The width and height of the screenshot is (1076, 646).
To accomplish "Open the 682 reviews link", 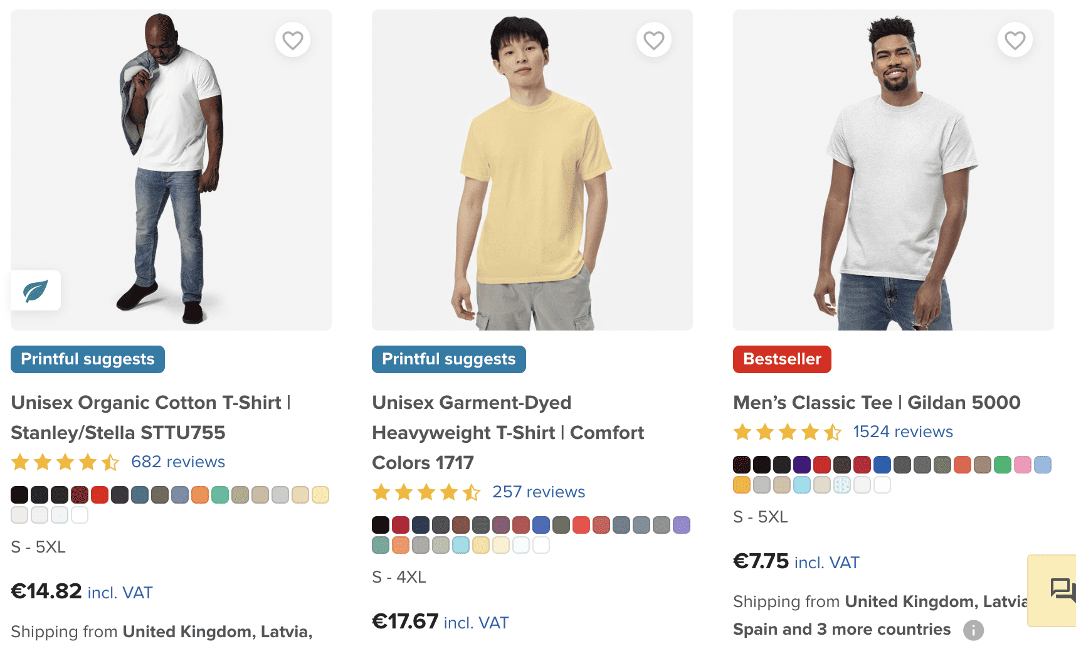I will (x=177, y=462).
